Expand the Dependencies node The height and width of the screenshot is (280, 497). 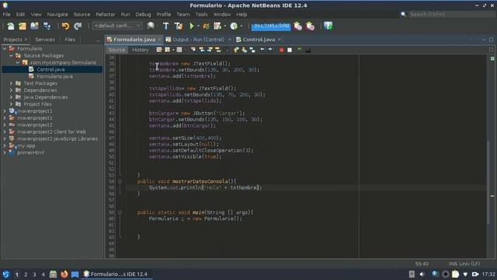11,90
